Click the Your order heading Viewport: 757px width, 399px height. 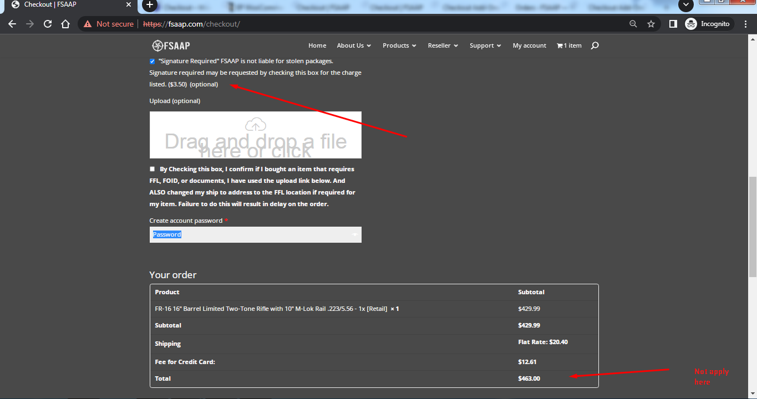[x=173, y=275]
